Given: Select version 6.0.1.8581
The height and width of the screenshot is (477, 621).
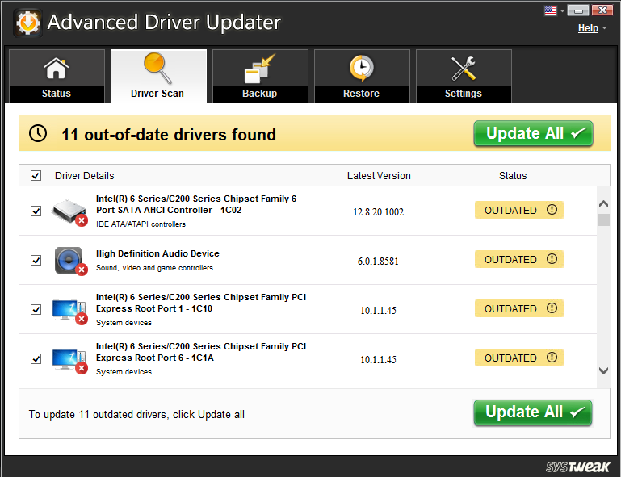Looking at the screenshot, I should coord(378,262).
